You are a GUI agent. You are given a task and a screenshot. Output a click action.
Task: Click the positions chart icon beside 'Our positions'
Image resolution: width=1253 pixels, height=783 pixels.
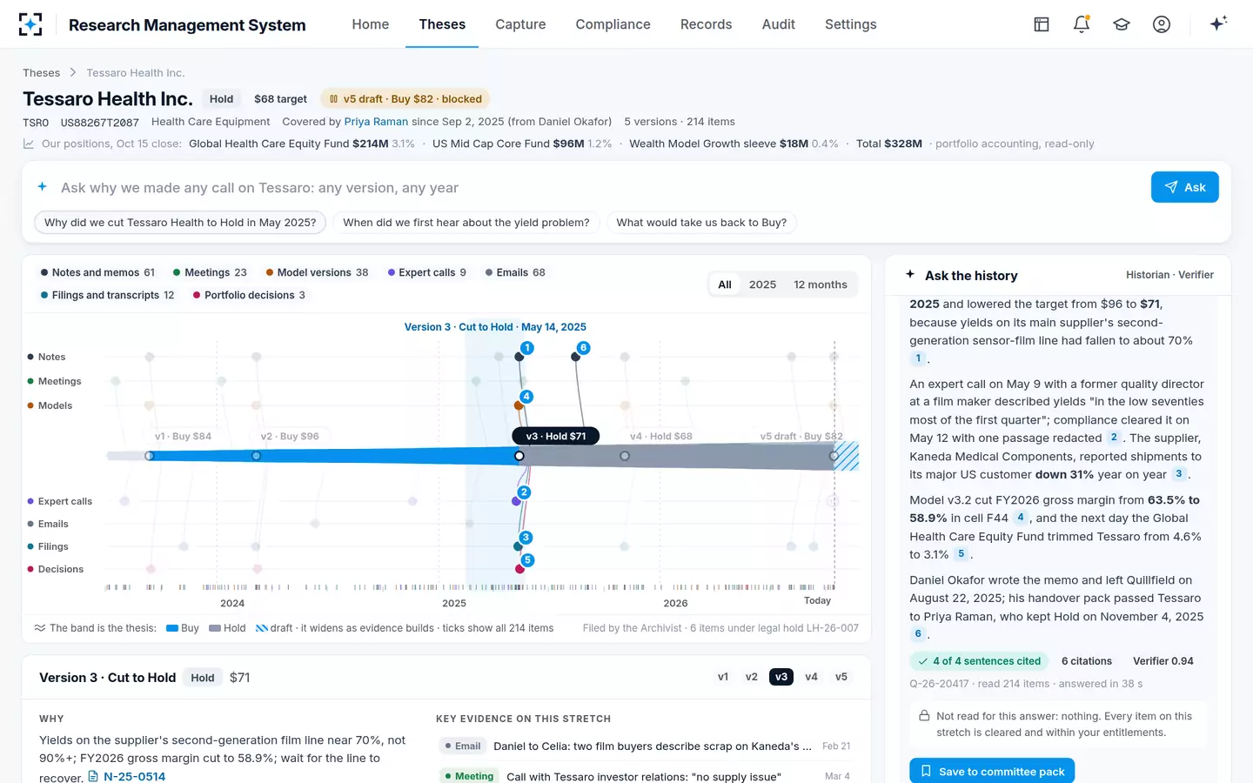pyautogui.click(x=29, y=144)
